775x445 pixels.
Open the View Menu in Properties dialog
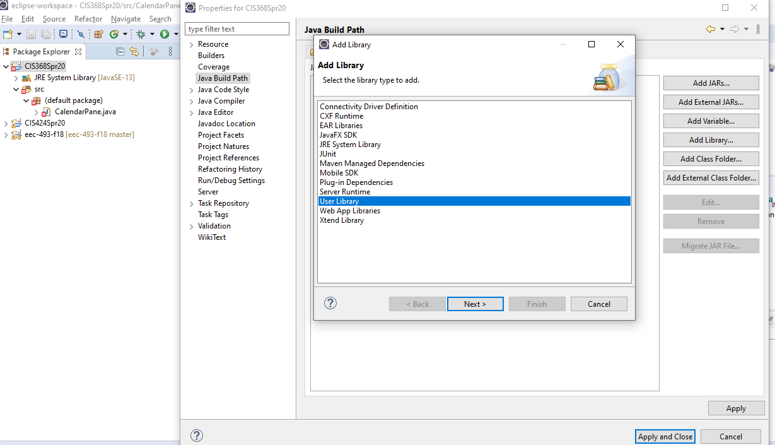coord(757,28)
